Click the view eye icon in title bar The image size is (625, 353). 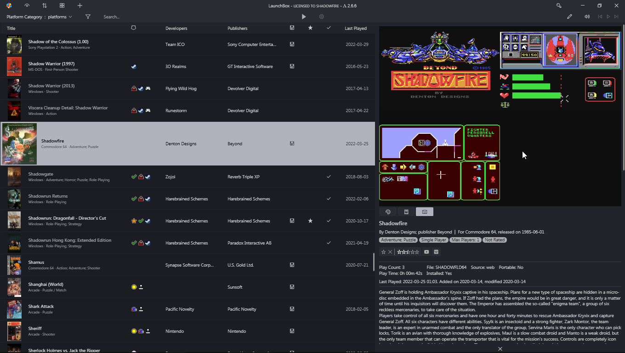tap(27, 6)
